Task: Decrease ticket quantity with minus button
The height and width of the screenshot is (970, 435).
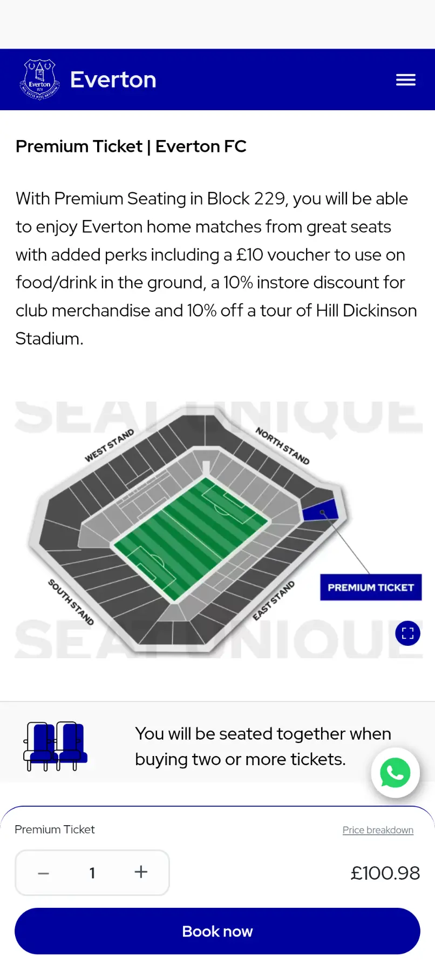Action: pyautogui.click(x=44, y=873)
